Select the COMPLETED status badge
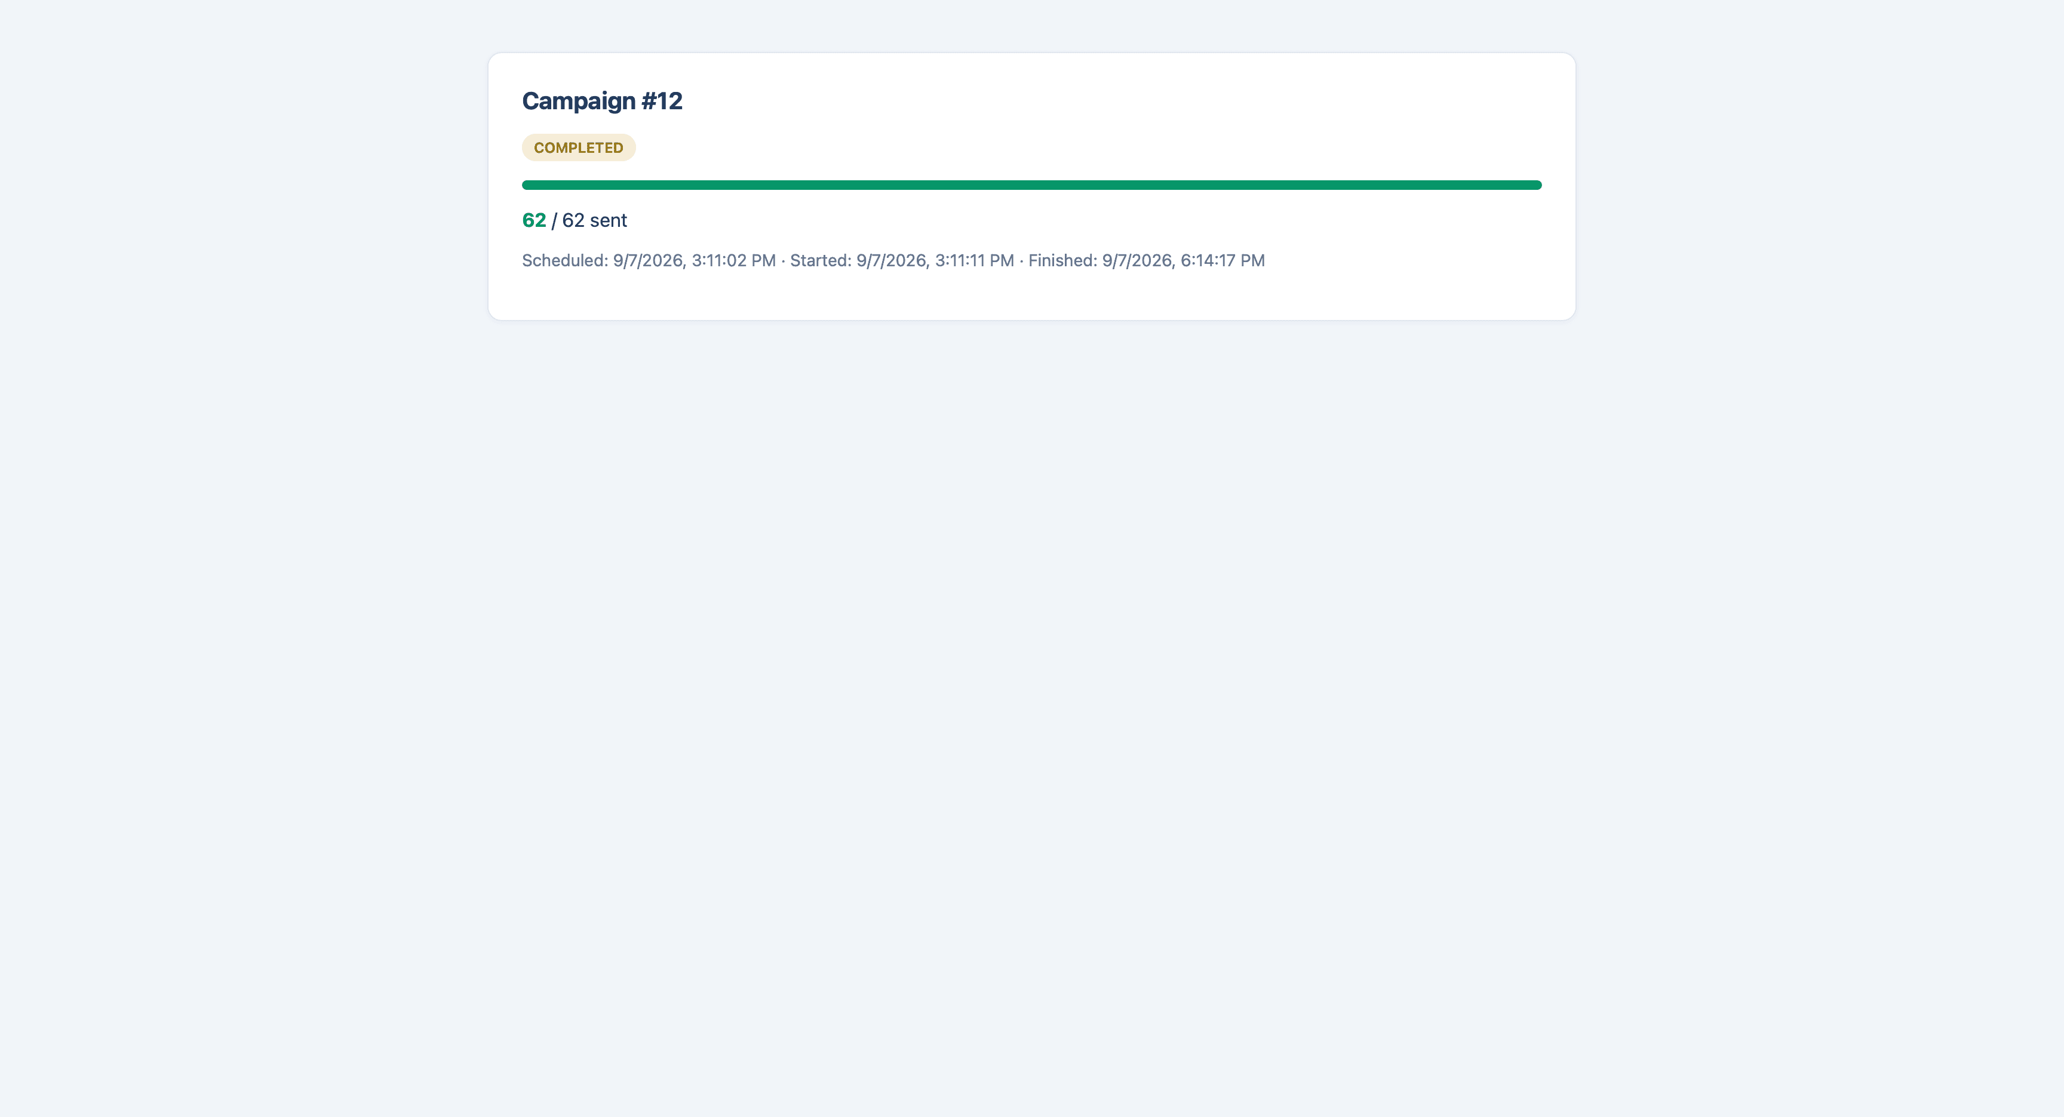This screenshot has width=2064, height=1117. 579,147
